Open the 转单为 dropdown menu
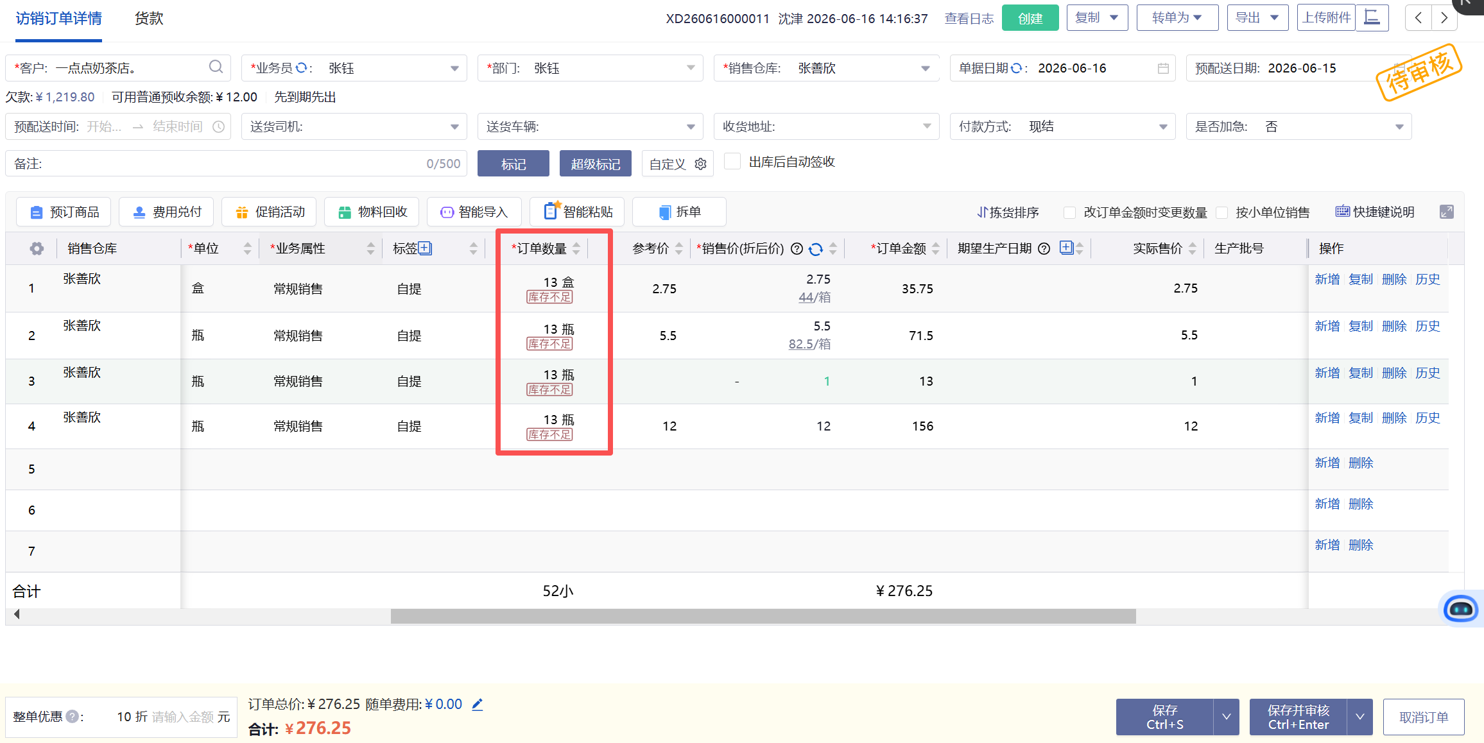The image size is (1484, 743). pos(1177,17)
